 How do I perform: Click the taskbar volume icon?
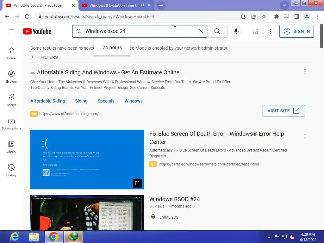(292, 237)
